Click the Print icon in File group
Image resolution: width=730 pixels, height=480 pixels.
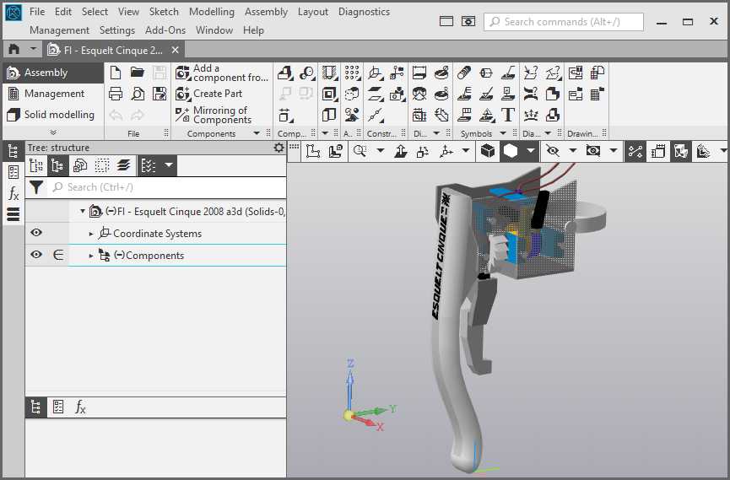pyautogui.click(x=116, y=94)
